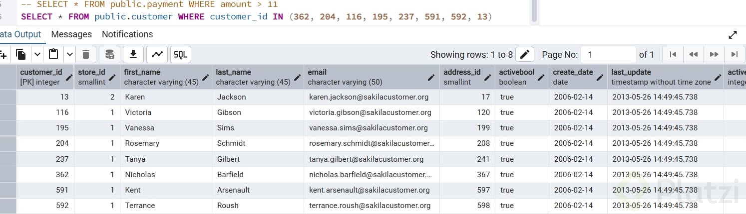Click the save data changes icon
This screenshot has width=746, height=214.
110,54
